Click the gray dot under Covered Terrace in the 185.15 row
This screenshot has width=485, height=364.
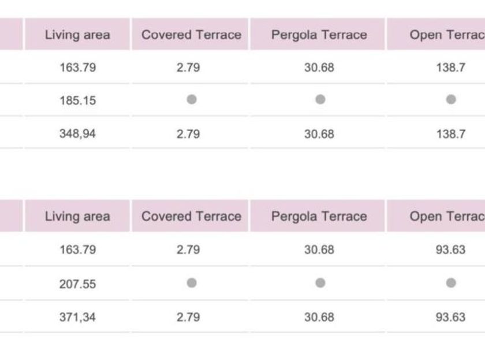click(192, 99)
